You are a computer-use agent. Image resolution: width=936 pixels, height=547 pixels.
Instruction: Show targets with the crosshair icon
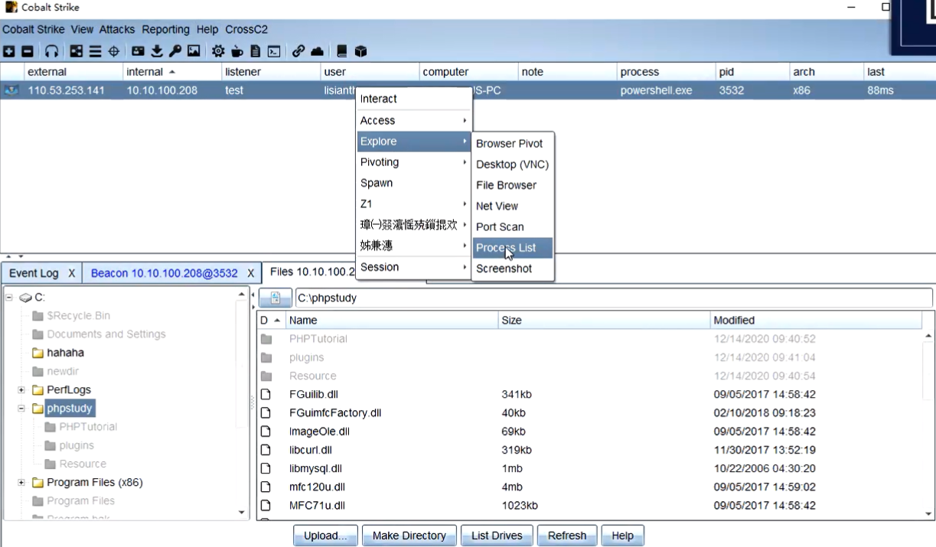[114, 51]
